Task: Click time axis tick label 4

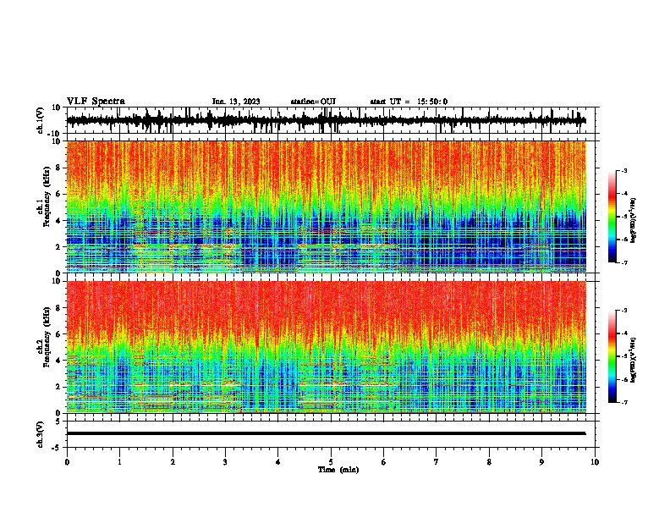Action: (278, 462)
